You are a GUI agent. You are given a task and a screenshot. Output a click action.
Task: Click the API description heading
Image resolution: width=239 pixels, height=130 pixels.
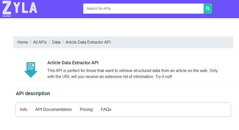point(33,93)
